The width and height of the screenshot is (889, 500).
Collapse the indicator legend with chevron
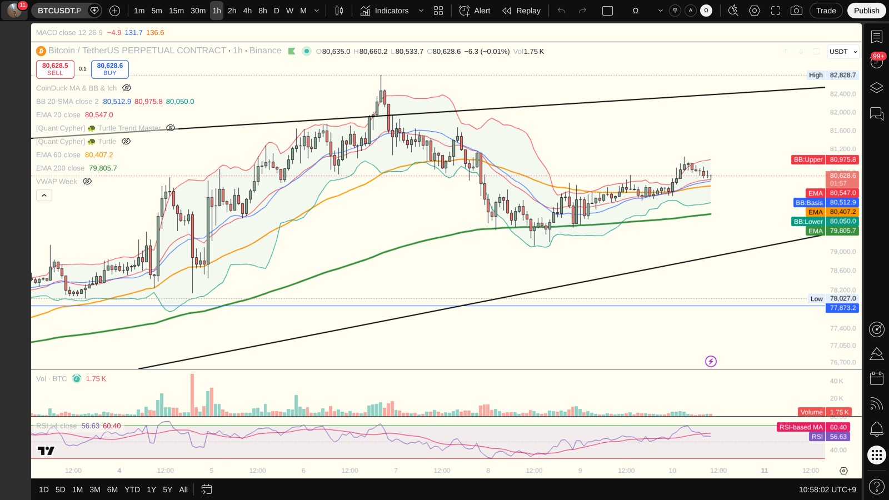click(44, 195)
